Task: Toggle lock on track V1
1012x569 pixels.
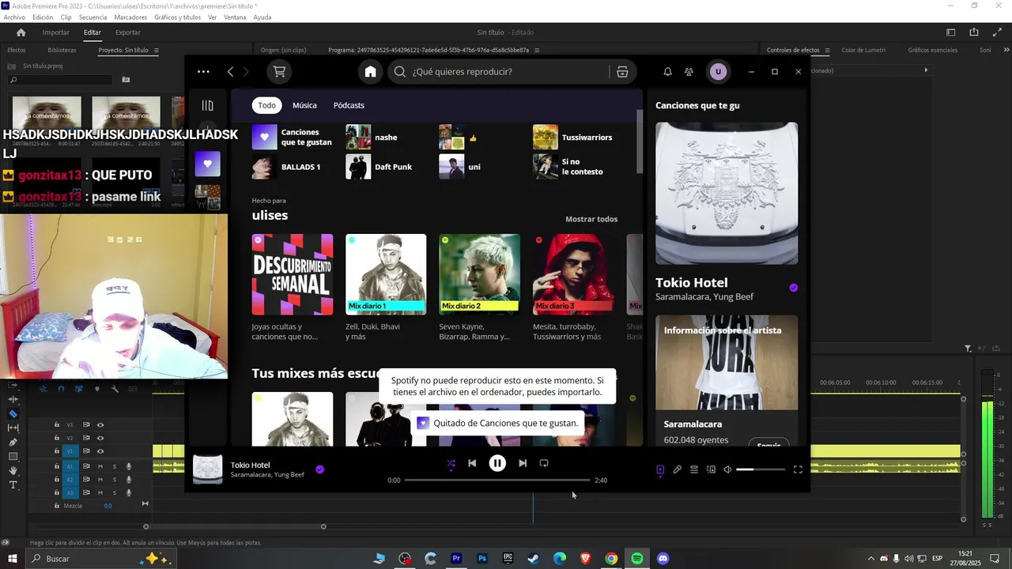Action: pyautogui.click(x=56, y=450)
